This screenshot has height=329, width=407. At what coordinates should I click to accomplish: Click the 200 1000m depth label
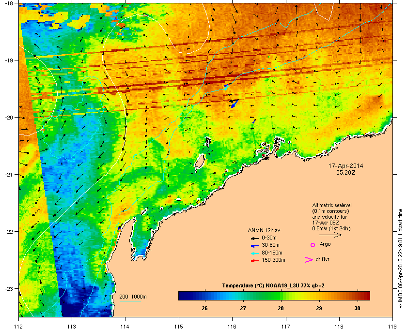pos(133,297)
